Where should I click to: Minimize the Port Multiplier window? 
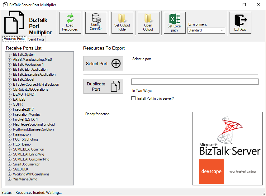click(x=230, y=5)
